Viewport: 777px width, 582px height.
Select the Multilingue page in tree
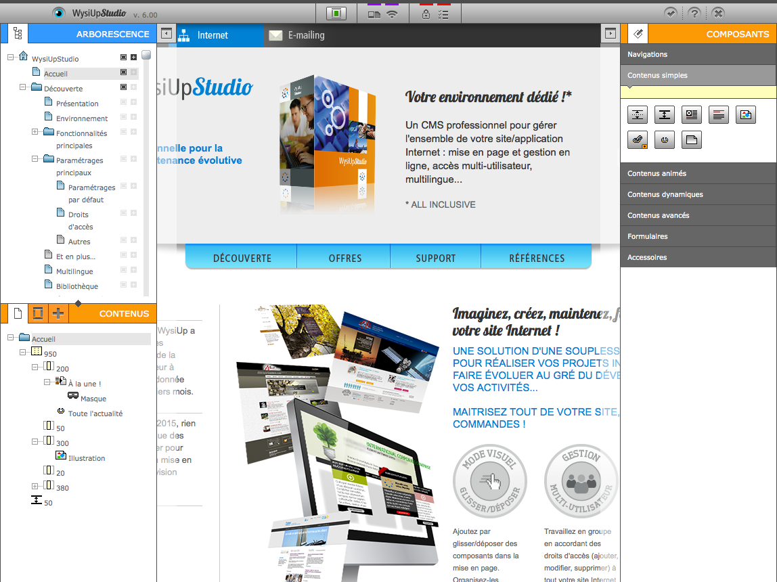pos(74,271)
